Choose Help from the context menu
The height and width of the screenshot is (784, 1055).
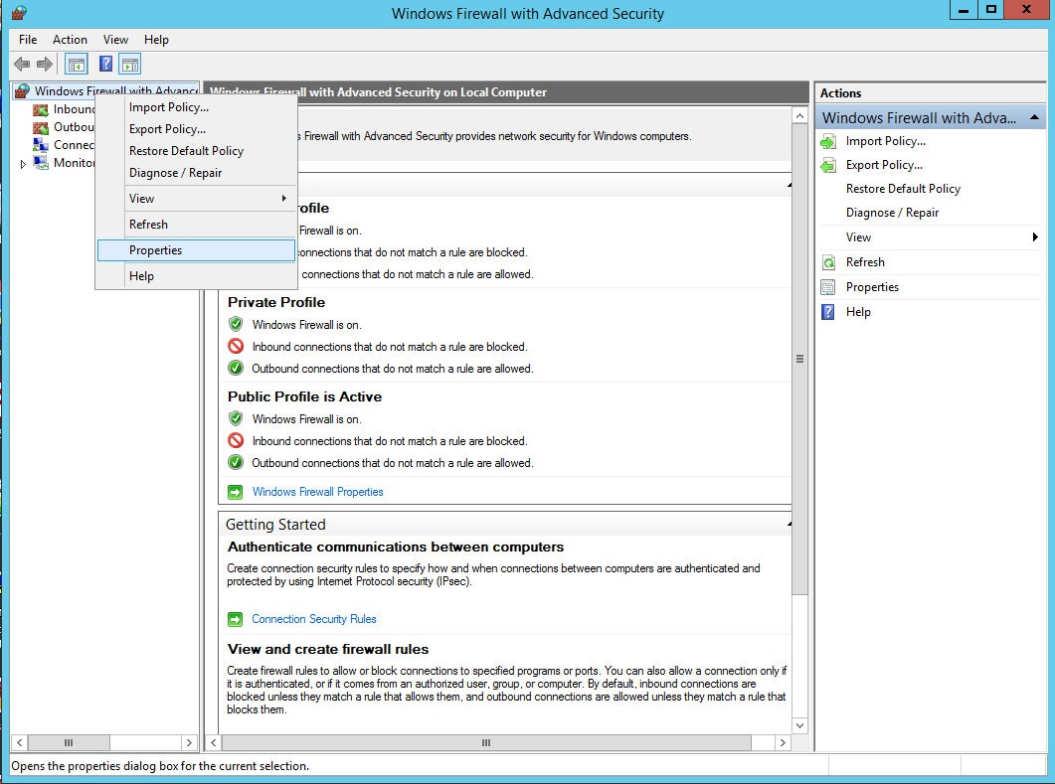(x=197, y=276)
